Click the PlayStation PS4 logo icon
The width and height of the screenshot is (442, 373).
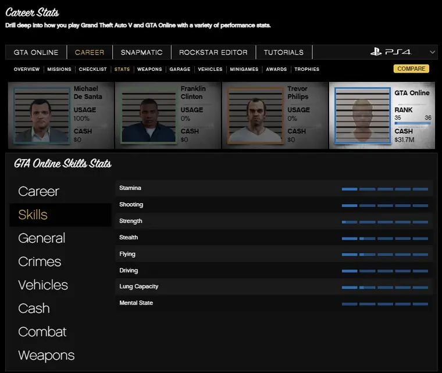tap(391, 52)
